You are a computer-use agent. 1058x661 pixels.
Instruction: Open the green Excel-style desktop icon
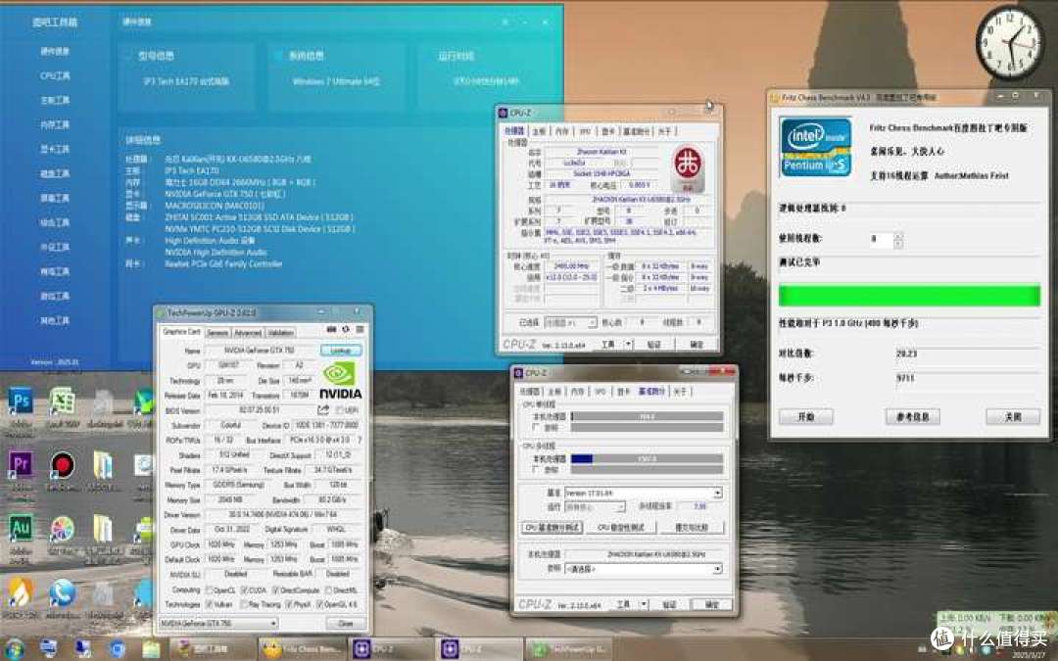(62, 402)
